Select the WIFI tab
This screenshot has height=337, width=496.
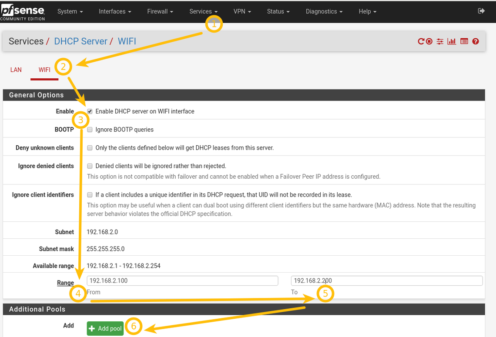tap(44, 70)
